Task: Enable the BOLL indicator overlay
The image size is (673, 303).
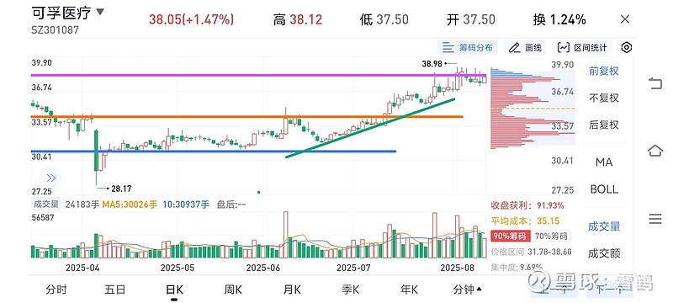Action: coord(604,189)
